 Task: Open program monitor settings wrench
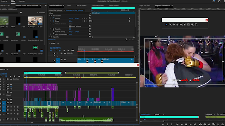tap(218, 114)
